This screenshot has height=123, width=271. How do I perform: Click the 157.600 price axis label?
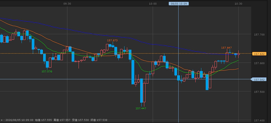click(259, 63)
